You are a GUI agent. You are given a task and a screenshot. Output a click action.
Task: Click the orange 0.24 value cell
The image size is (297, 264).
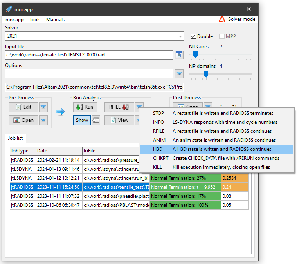pyautogui.click(x=235, y=187)
